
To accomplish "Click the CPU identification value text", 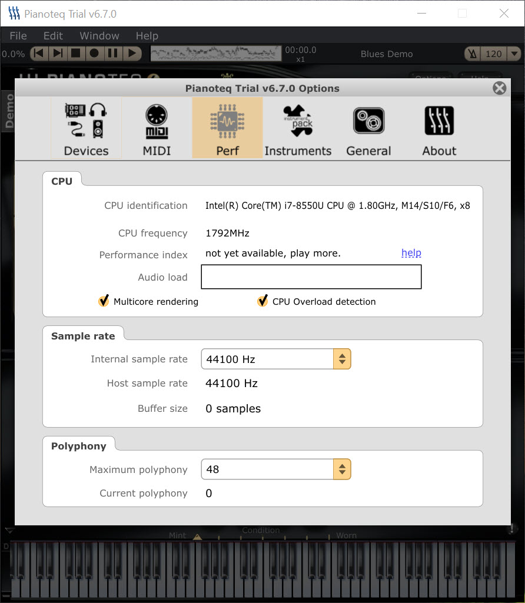I will pyautogui.click(x=338, y=205).
